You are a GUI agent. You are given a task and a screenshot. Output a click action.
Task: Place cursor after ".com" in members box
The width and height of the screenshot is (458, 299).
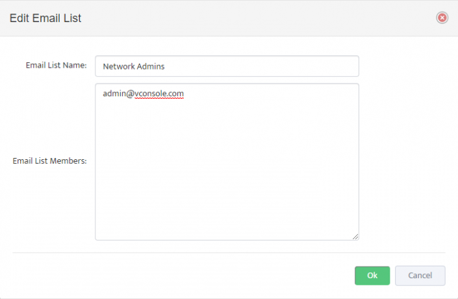click(x=185, y=94)
